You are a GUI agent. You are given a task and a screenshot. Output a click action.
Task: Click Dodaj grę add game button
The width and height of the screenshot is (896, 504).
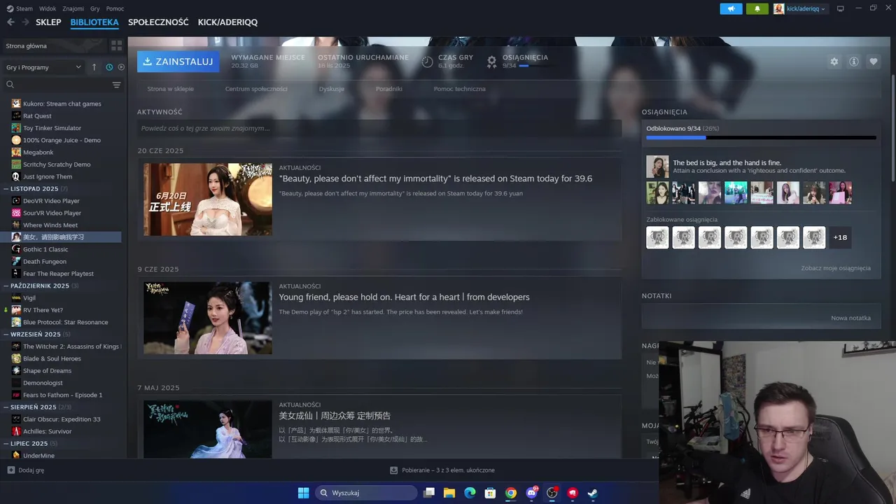coord(26,470)
